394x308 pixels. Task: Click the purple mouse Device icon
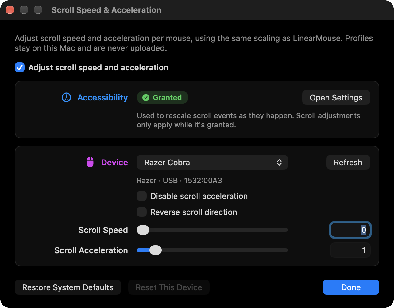[90, 162]
